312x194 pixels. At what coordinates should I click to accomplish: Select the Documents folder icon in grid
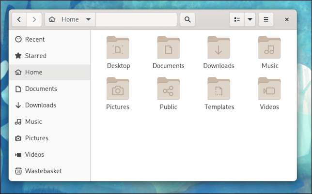click(168, 48)
